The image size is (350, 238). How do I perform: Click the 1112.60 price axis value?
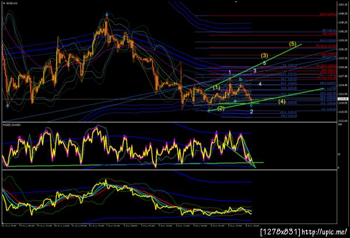tap(342, 120)
